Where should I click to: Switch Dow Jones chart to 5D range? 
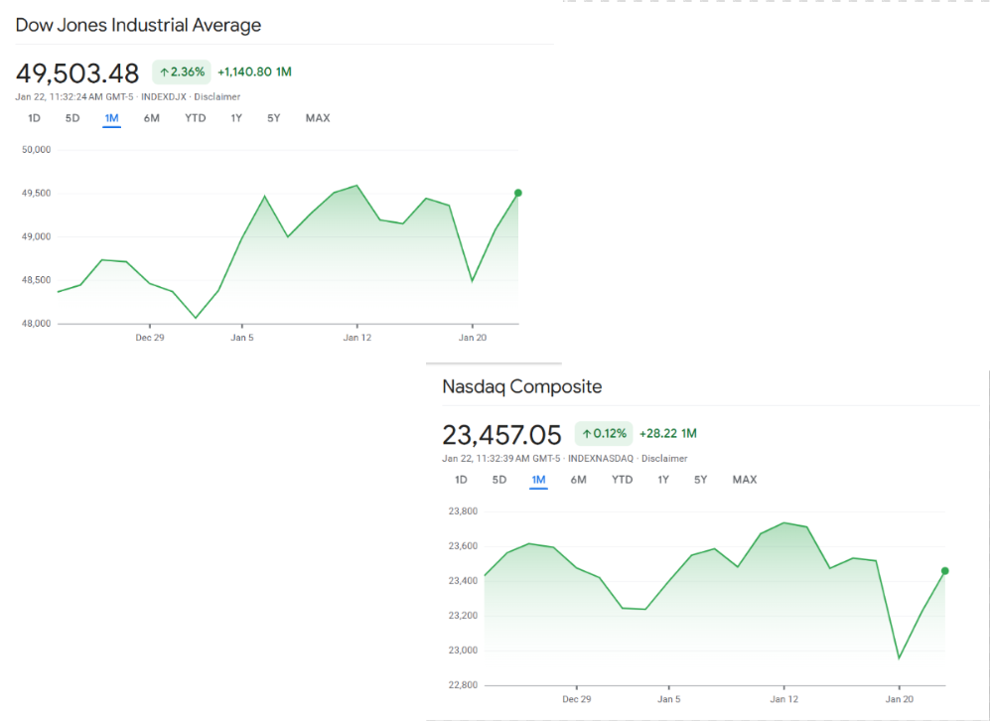coord(72,118)
